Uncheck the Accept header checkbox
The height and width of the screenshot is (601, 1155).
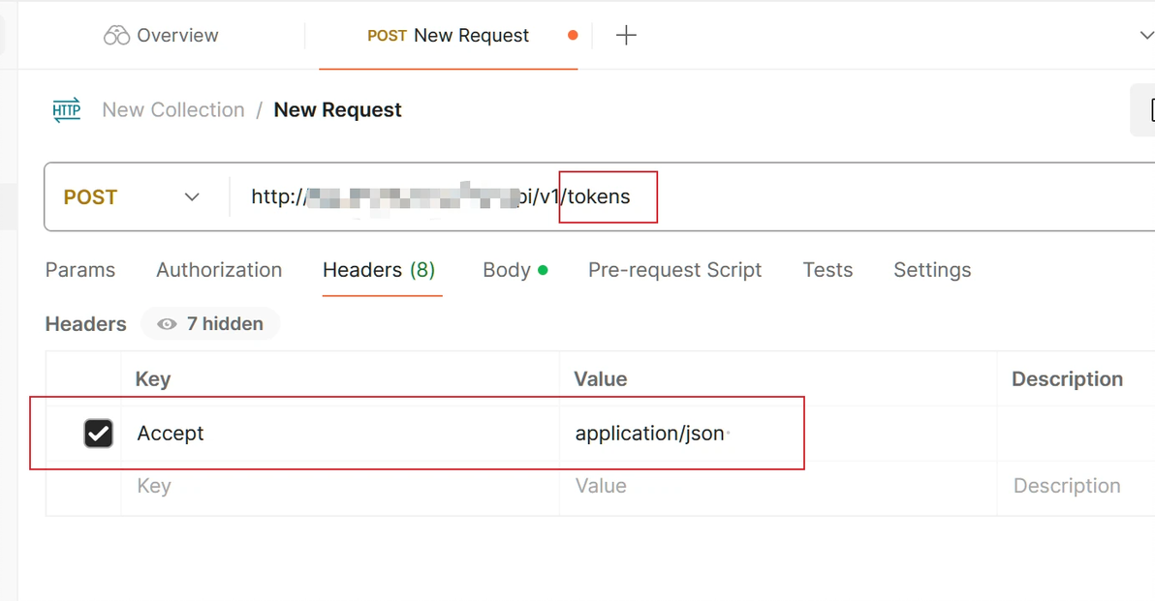(99, 434)
